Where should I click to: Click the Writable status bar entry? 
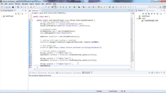(x=99, y=91)
